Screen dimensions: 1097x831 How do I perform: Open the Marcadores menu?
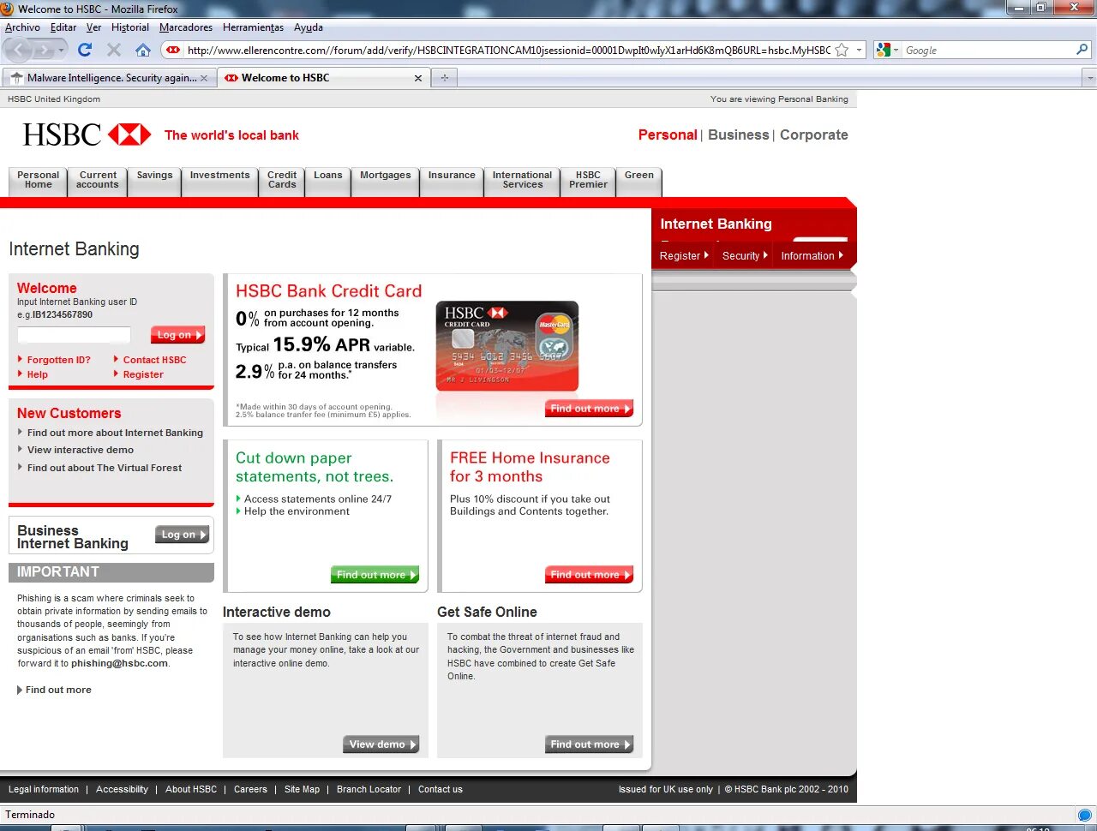186,27
